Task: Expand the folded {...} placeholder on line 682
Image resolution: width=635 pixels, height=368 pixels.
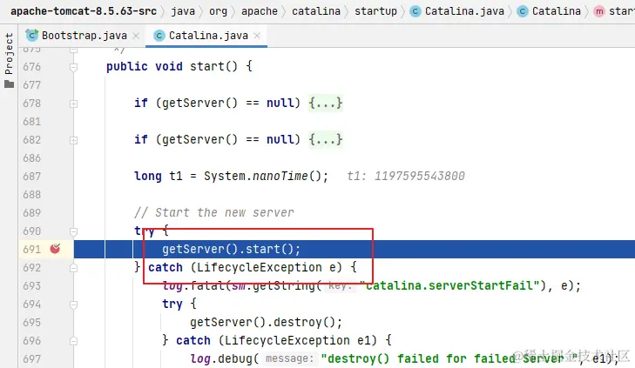Action: pyautogui.click(x=326, y=139)
